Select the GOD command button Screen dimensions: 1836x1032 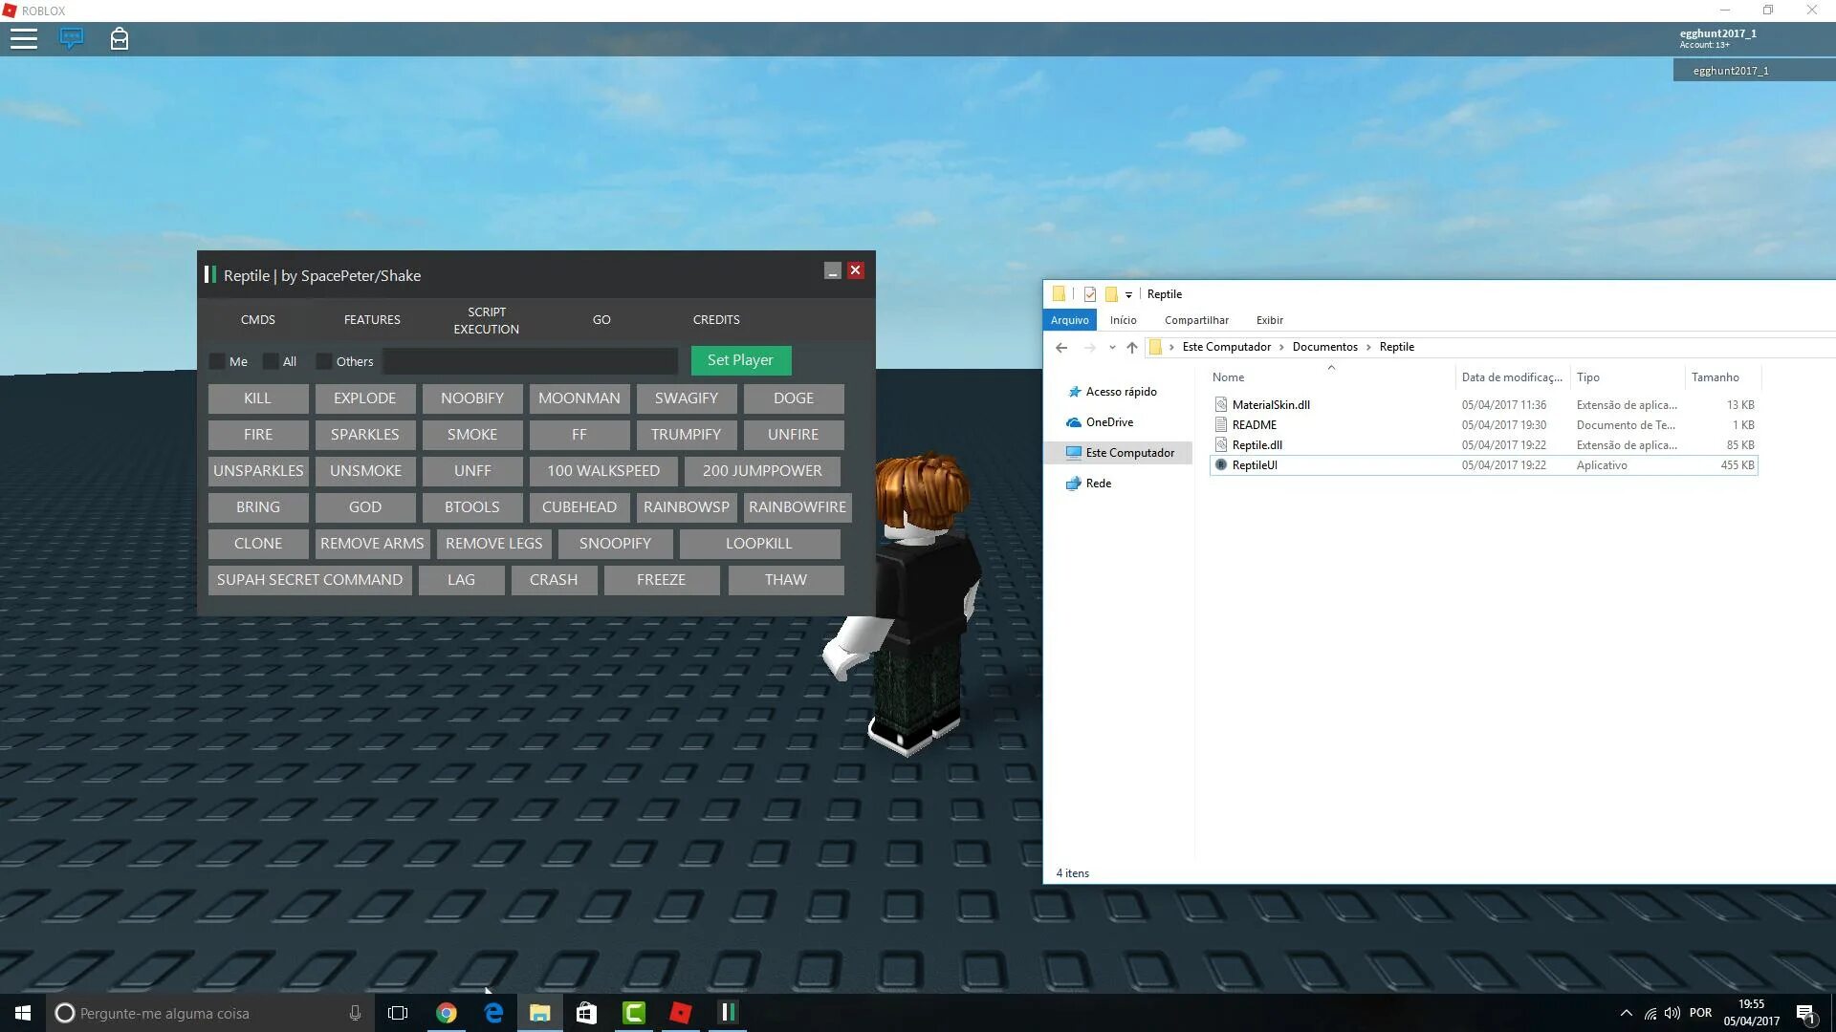[x=364, y=505]
